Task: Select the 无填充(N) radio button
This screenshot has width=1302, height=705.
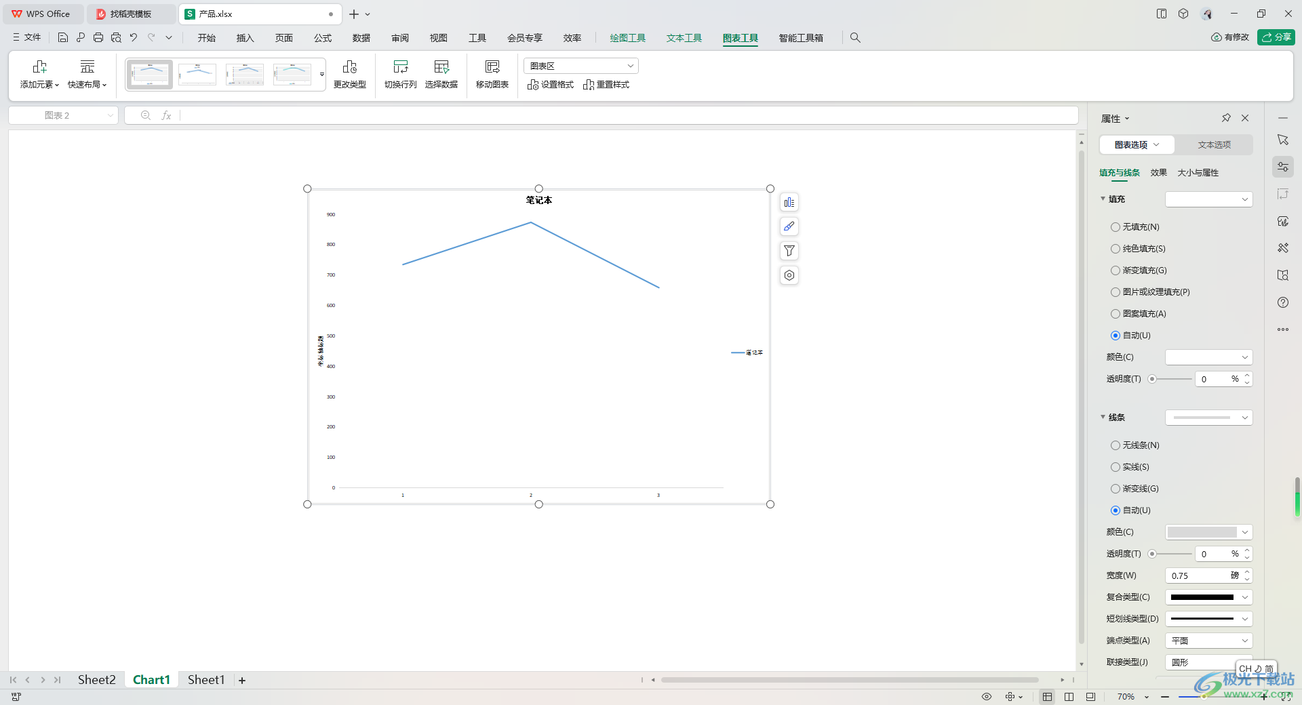Action: coord(1116,227)
